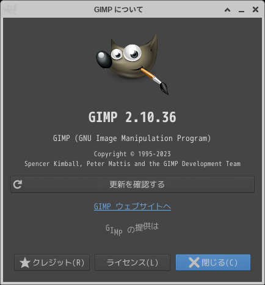Click the GIMP Wilber icon in title bar
This screenshot has height=285, width=265.
tap(10, 9)
